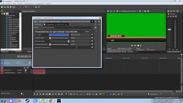183x103 pixels.
Task: Toggle the lock event icon in timeline toolbar
Action: (96, 94)
